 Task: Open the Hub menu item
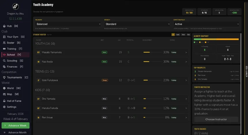[16, 26]
